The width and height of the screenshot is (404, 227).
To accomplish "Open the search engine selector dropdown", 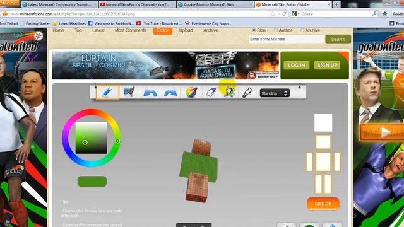I will pyautogui.click(x=295, y=14).
